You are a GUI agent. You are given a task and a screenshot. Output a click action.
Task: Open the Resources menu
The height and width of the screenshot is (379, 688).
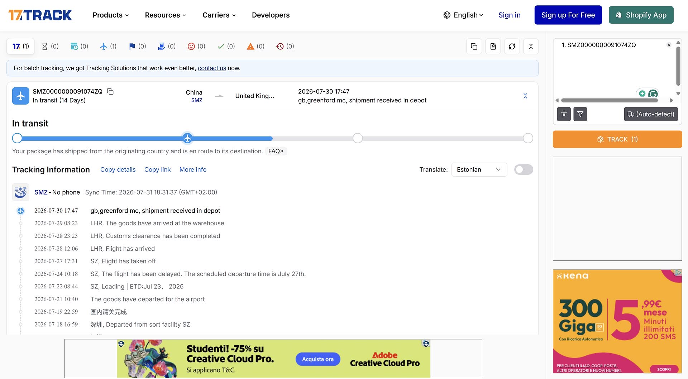tap(166, 15)
